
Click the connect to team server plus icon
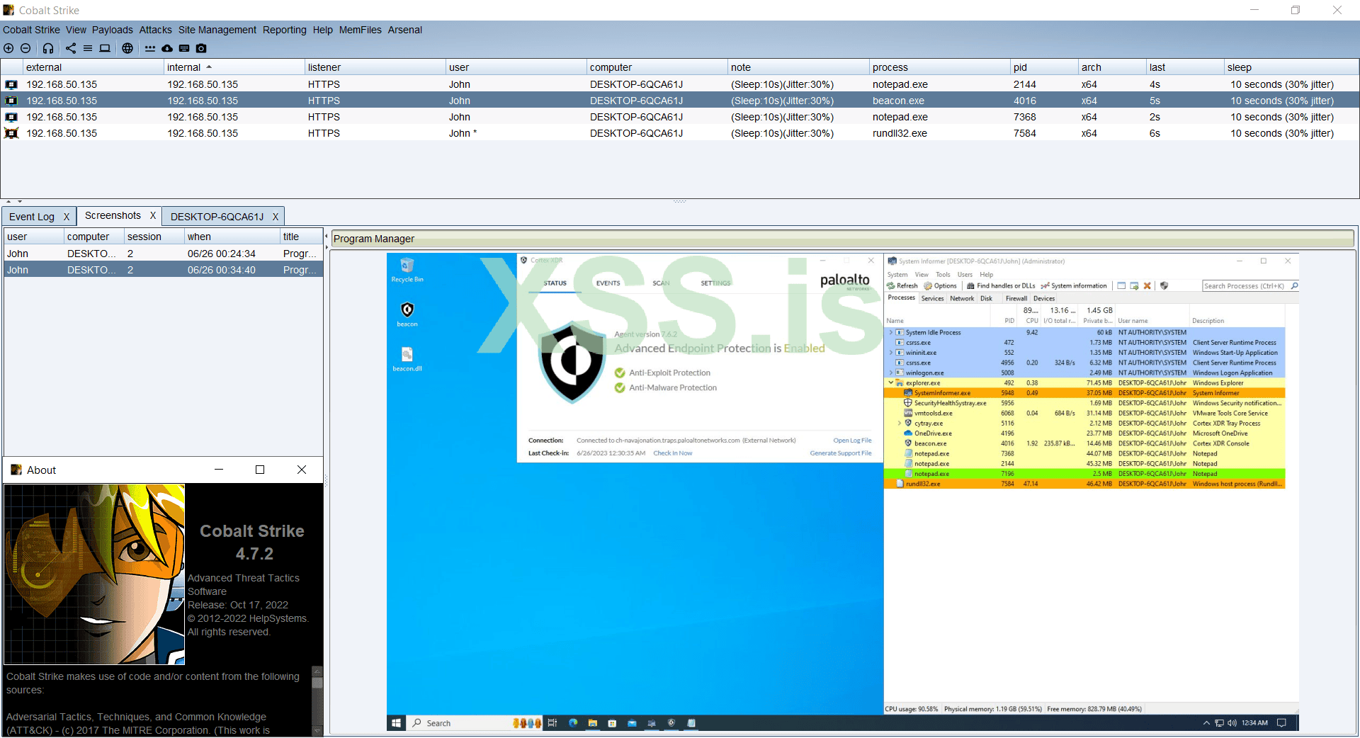pos(8,48)
